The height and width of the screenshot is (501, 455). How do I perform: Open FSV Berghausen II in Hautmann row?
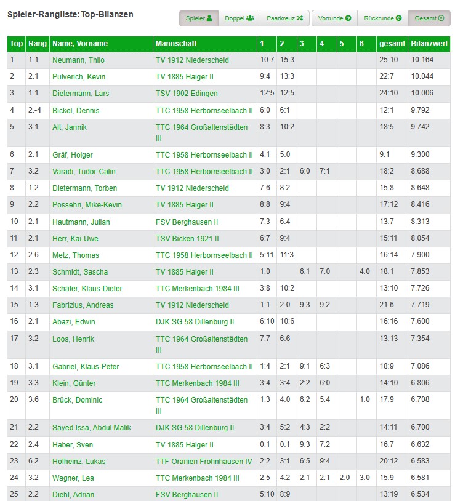[x=187, y=222]
